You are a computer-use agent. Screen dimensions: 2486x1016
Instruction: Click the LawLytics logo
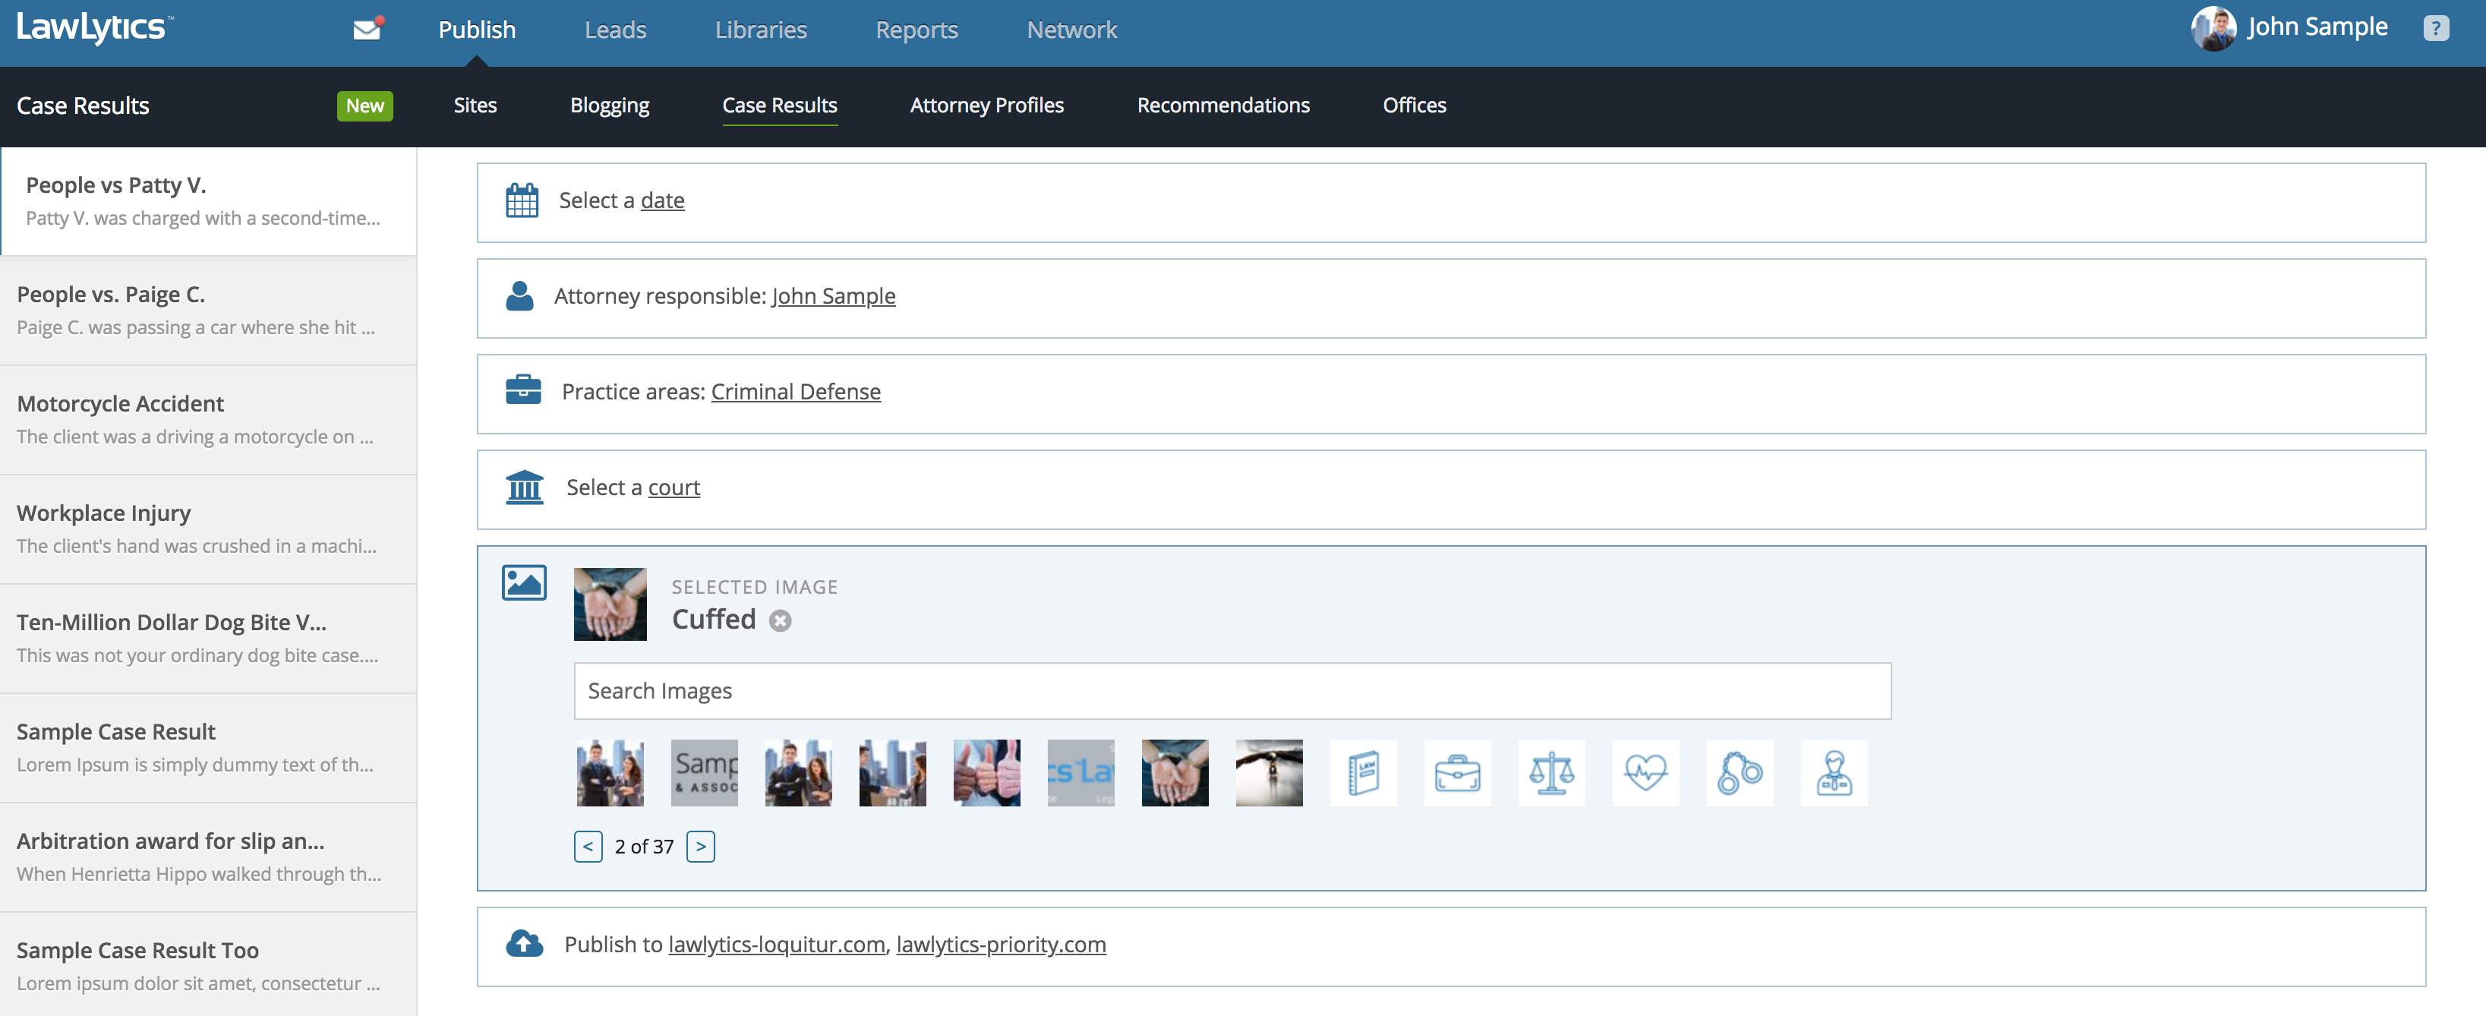click(x=95, y=28)
